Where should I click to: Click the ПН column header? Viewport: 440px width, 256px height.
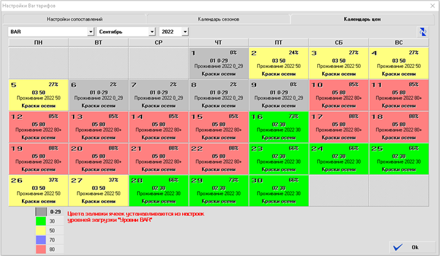coord(38,42)
